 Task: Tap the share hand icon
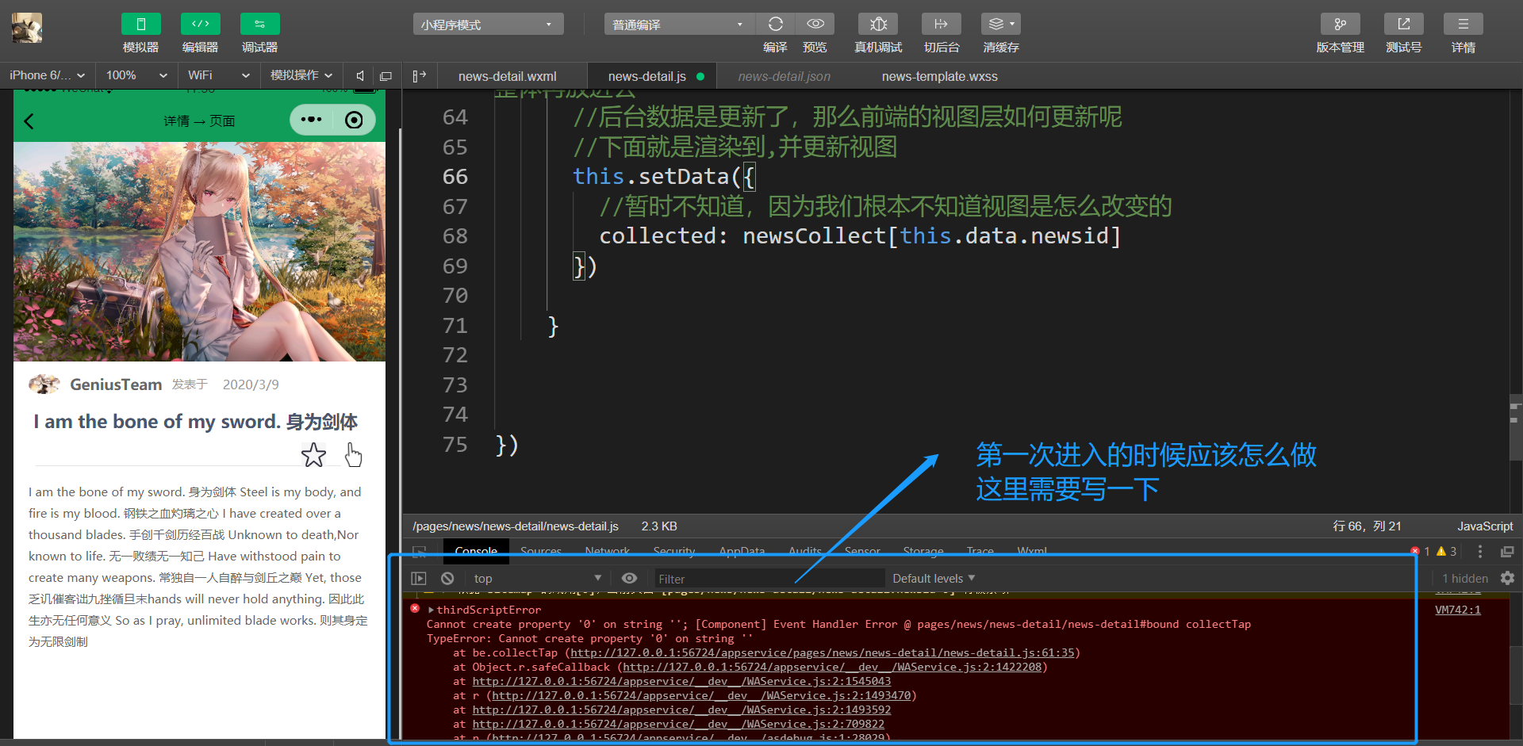pos(353,455)
